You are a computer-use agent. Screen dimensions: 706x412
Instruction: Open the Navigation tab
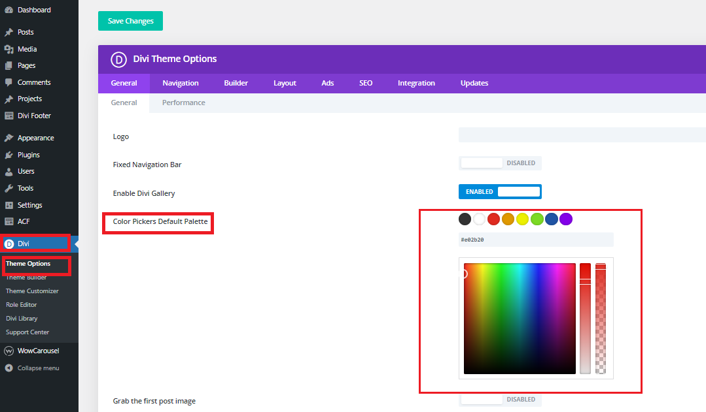pyautogui.click(x=180, y=83)
